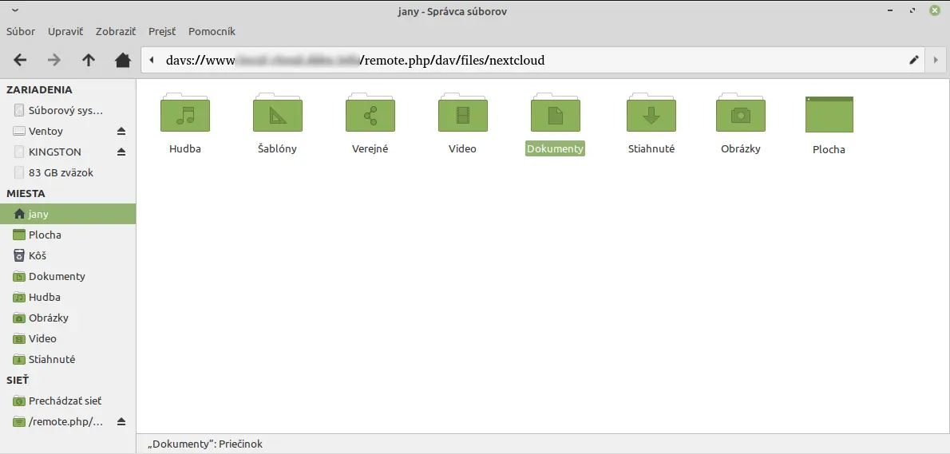Open Kôš trash in sidebar
The height and width of the screenshot is (454, 950).
pos(68,255)
